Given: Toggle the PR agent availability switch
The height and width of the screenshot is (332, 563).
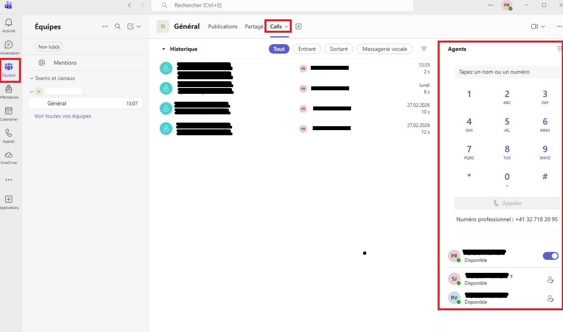Looking at the screenshot, I should pos(550,256).
